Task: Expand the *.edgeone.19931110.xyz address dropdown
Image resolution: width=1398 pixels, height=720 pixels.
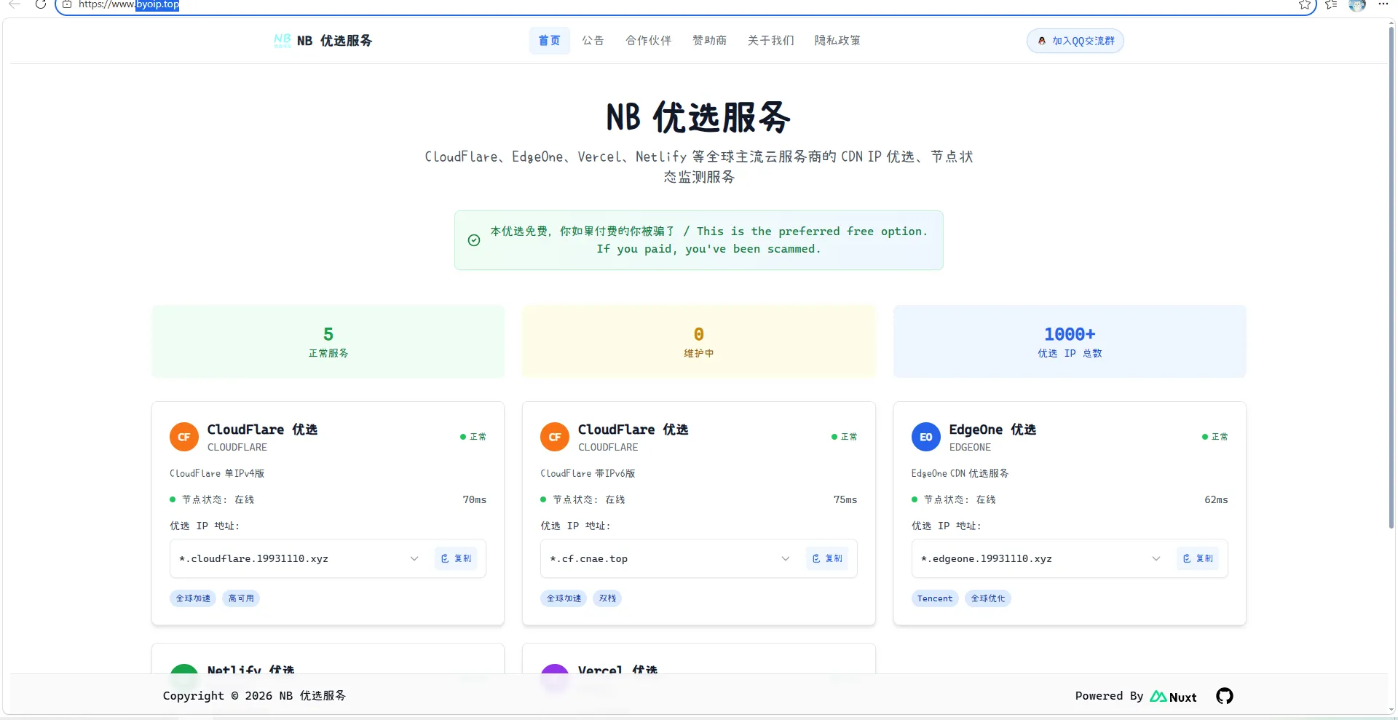Action: [x=1156, y=558]
